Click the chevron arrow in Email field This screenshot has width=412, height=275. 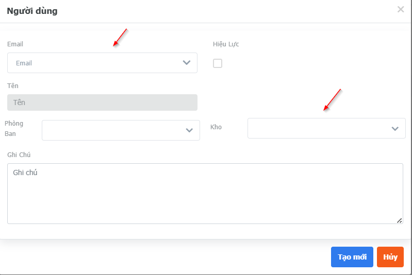click(187, 63)
